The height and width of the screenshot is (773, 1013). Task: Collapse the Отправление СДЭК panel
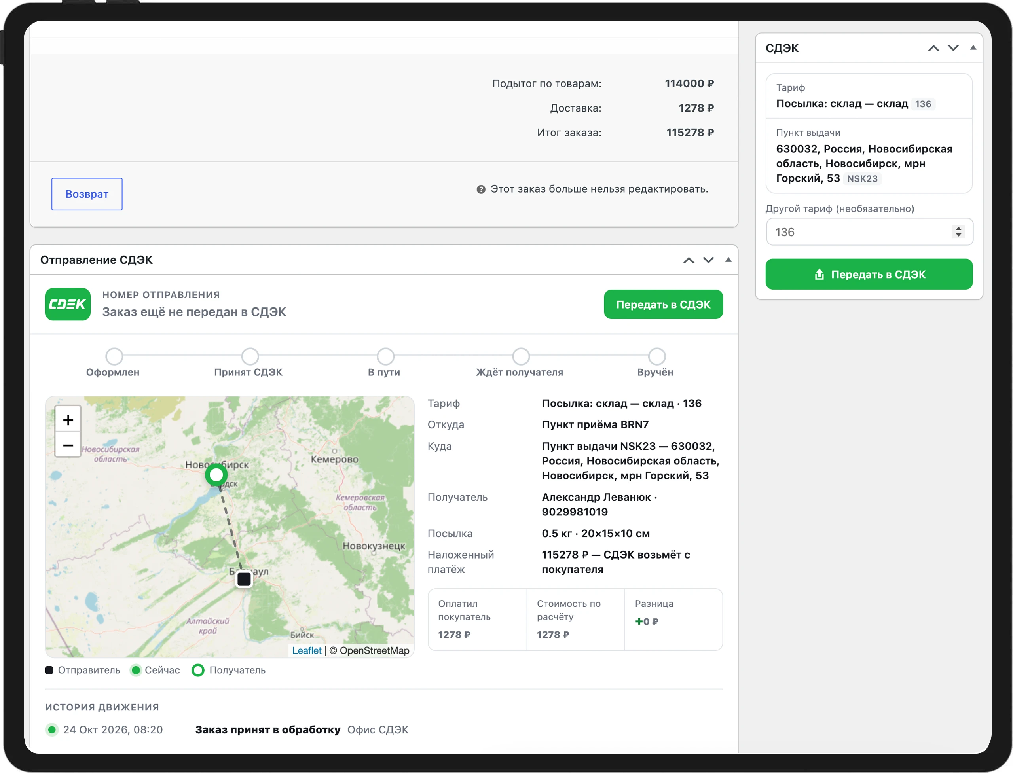[x=728, y=260]
